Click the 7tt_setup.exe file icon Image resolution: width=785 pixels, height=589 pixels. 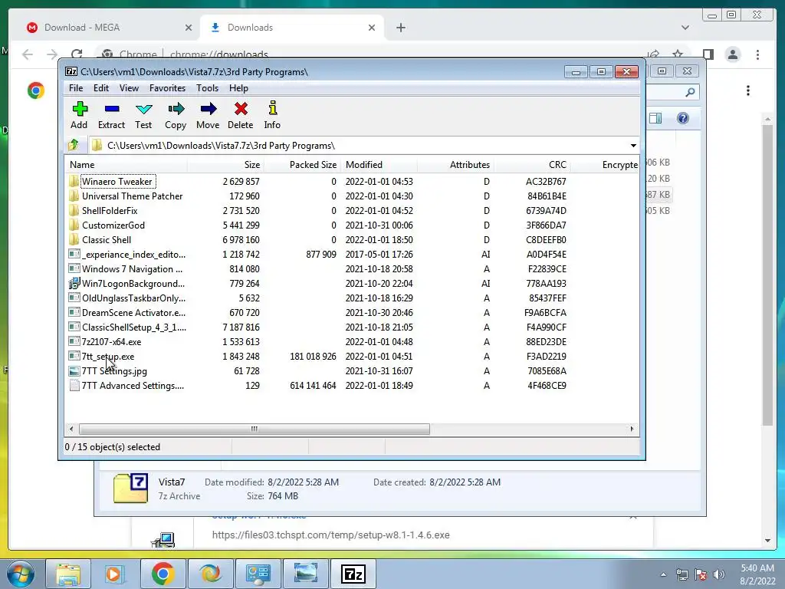tap(74, 356)
